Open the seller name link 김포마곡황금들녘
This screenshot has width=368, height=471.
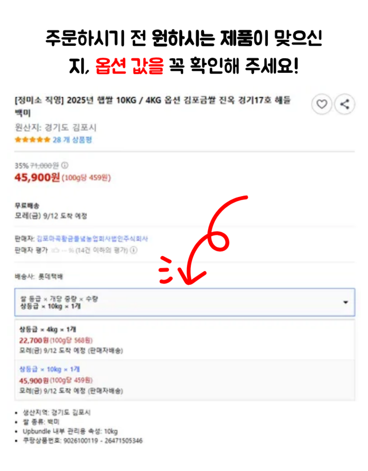pyautogui.click(x=92, y=239)
